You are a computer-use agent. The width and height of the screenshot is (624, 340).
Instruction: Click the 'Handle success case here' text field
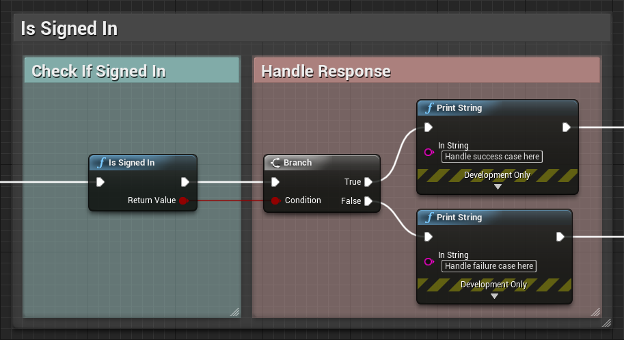click(x=492, y=157)
